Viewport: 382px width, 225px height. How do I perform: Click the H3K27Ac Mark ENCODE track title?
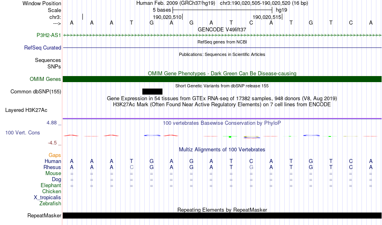[x=222, y=105]
